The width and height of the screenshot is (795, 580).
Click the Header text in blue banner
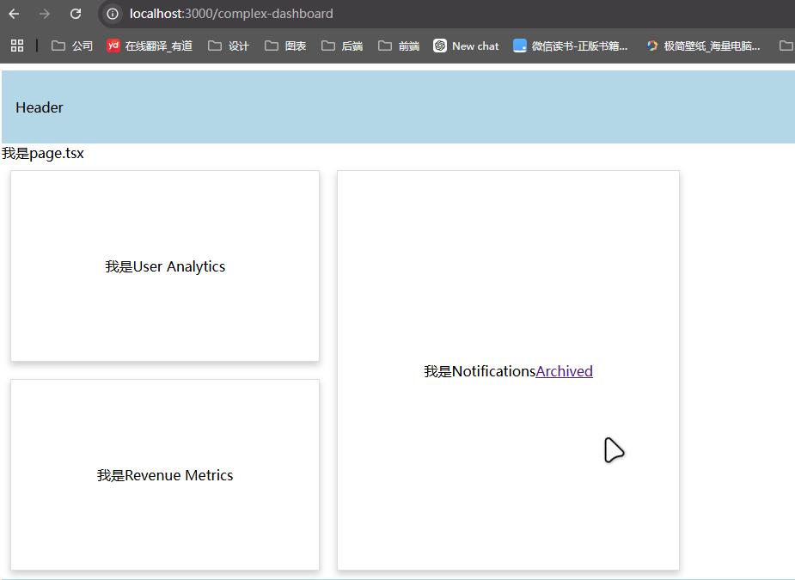pyautogui.click(x=39, y=107)
